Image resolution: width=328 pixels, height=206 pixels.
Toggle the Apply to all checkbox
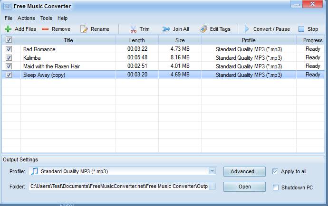point(276,171)
